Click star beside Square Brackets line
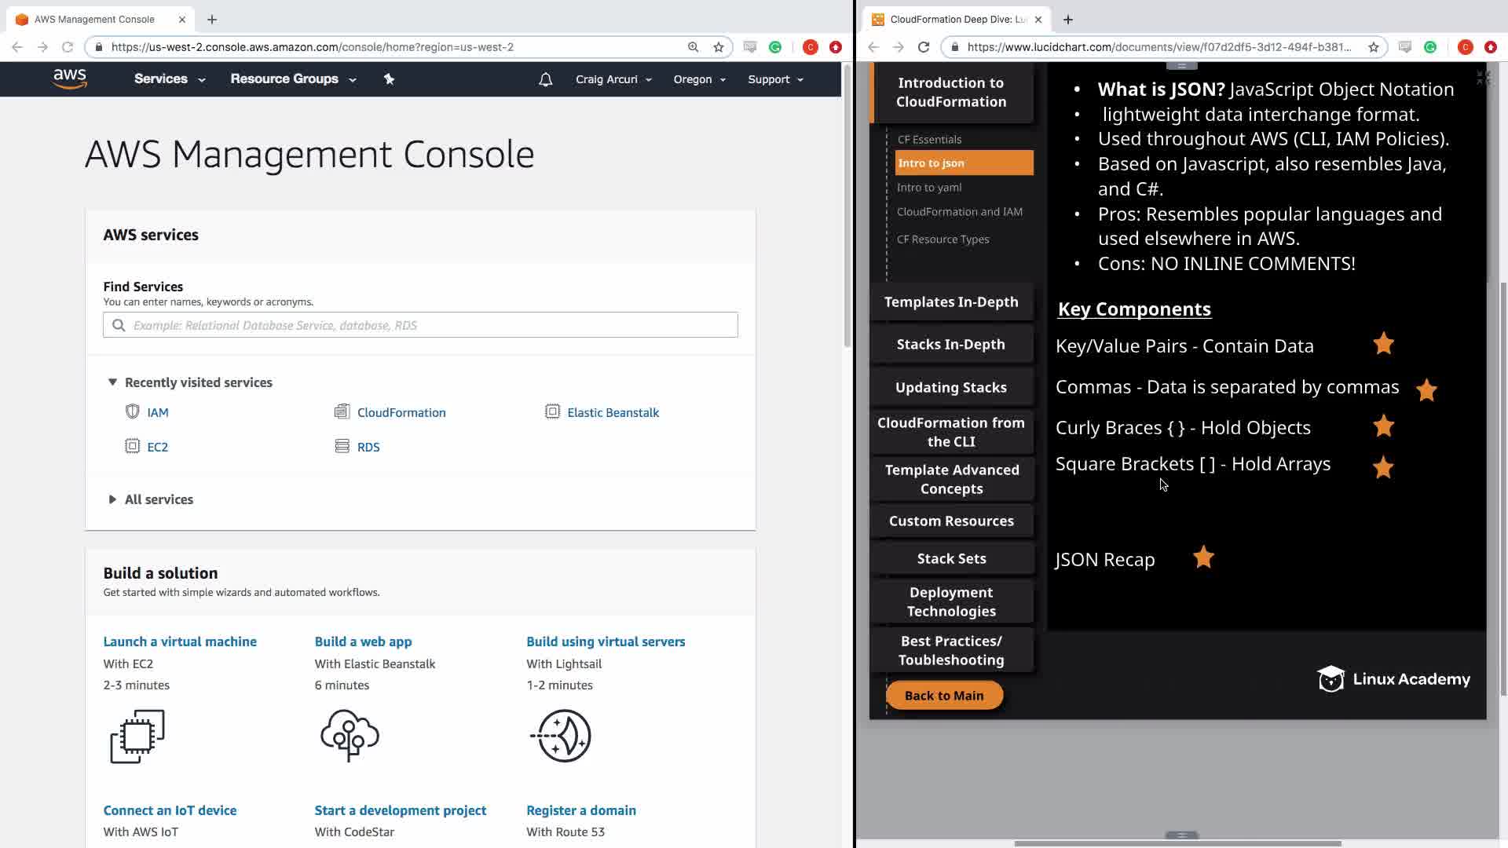 tap(1383, 468)
